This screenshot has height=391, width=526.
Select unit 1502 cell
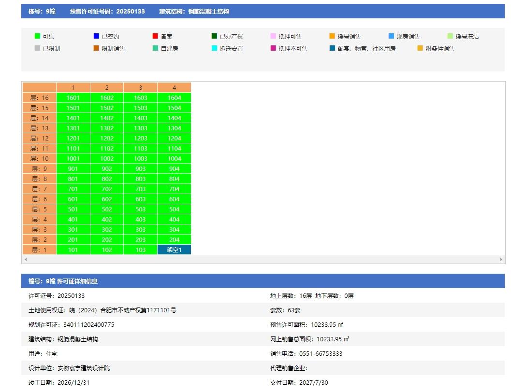[107, 108]
